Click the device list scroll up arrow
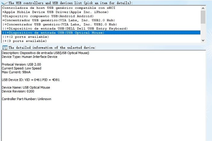The image size is (212, 141). point(203,8)
